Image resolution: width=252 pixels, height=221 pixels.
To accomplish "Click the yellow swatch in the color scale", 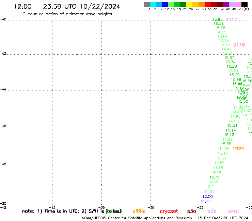I will (189, 4).
